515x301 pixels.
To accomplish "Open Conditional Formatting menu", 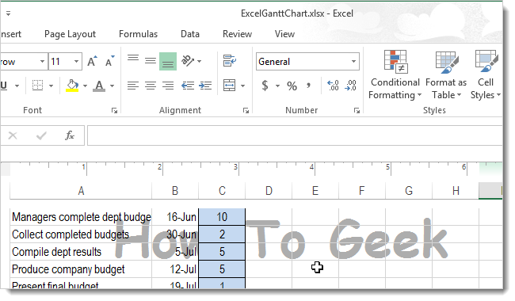I will [x=395, y=74].
